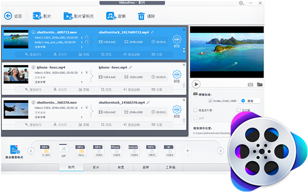Switch to the 影片 (video) format tab
Image resolution: width=308 pixels, height=192 pixels.
point(96,167)
